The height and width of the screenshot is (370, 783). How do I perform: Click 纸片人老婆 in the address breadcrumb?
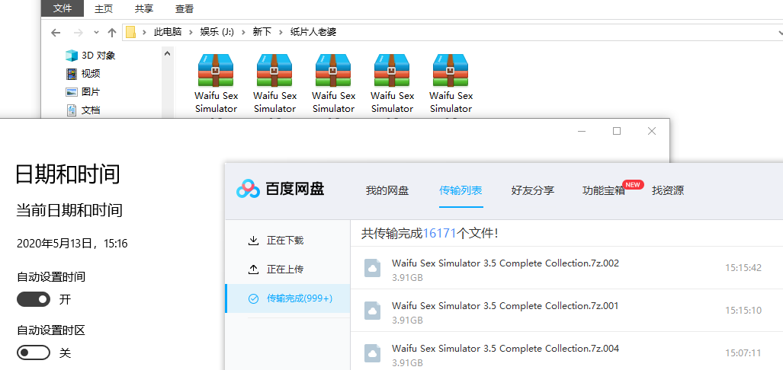[313, 33]
